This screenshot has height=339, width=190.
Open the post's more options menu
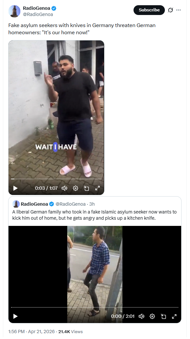(179, 10)
